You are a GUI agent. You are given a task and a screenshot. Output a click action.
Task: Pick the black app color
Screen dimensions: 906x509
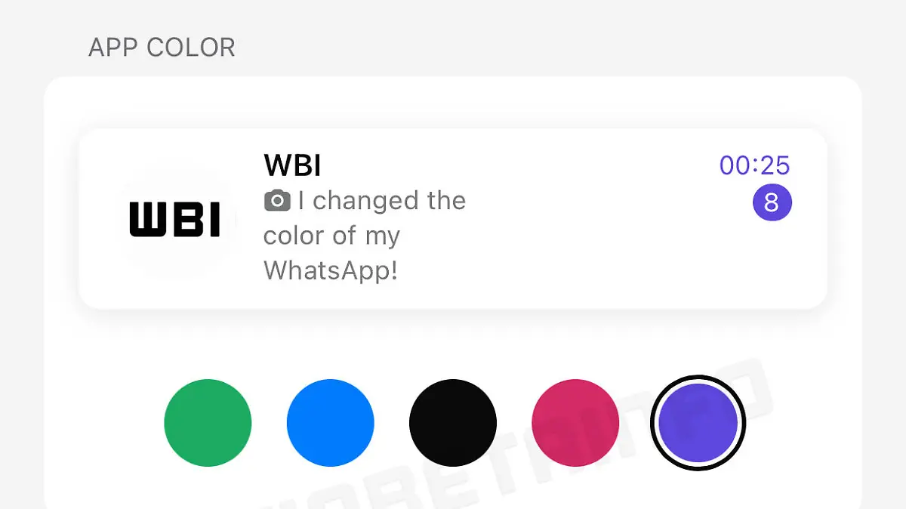(453, 423)
